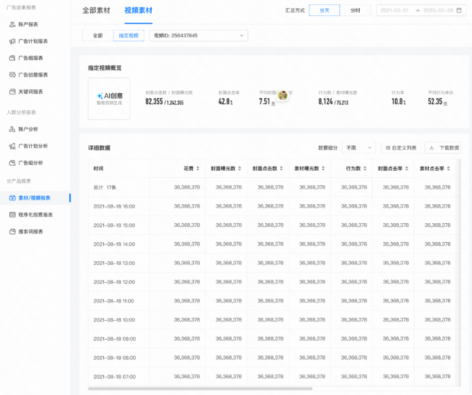Click the 下载数据 button
The width and height of the screenshot is (472, 395).
443,148
